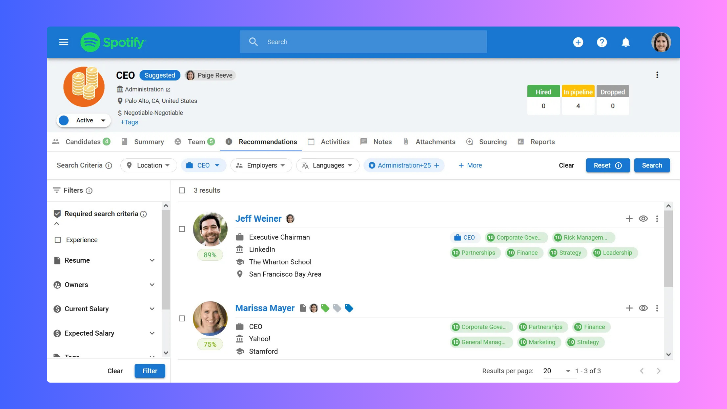Go to the Notes tab
Viewport: 727px width, 409px height.
376,142
